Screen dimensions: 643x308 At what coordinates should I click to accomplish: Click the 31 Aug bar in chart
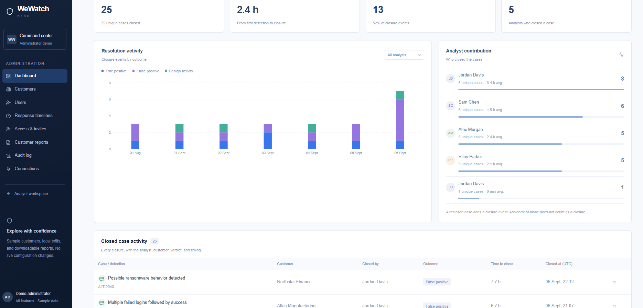coord(135,137)
